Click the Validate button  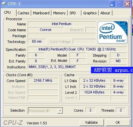pos(91,122)
